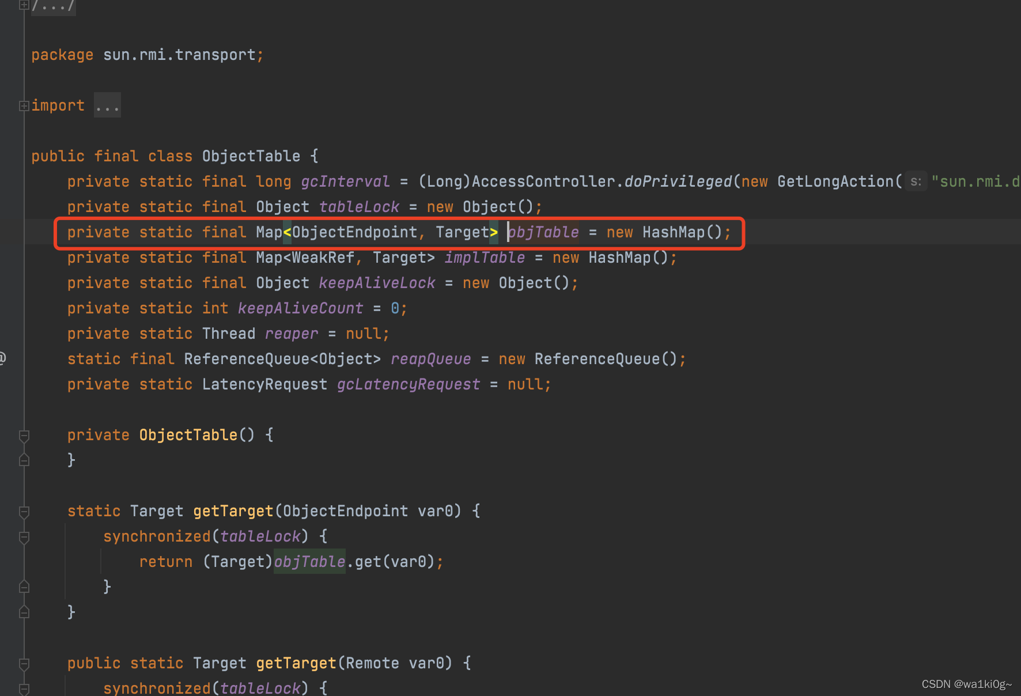Click GetLongAction constructor call
This screenshot has height=696, width=1021.
click(x=835, y=181)
